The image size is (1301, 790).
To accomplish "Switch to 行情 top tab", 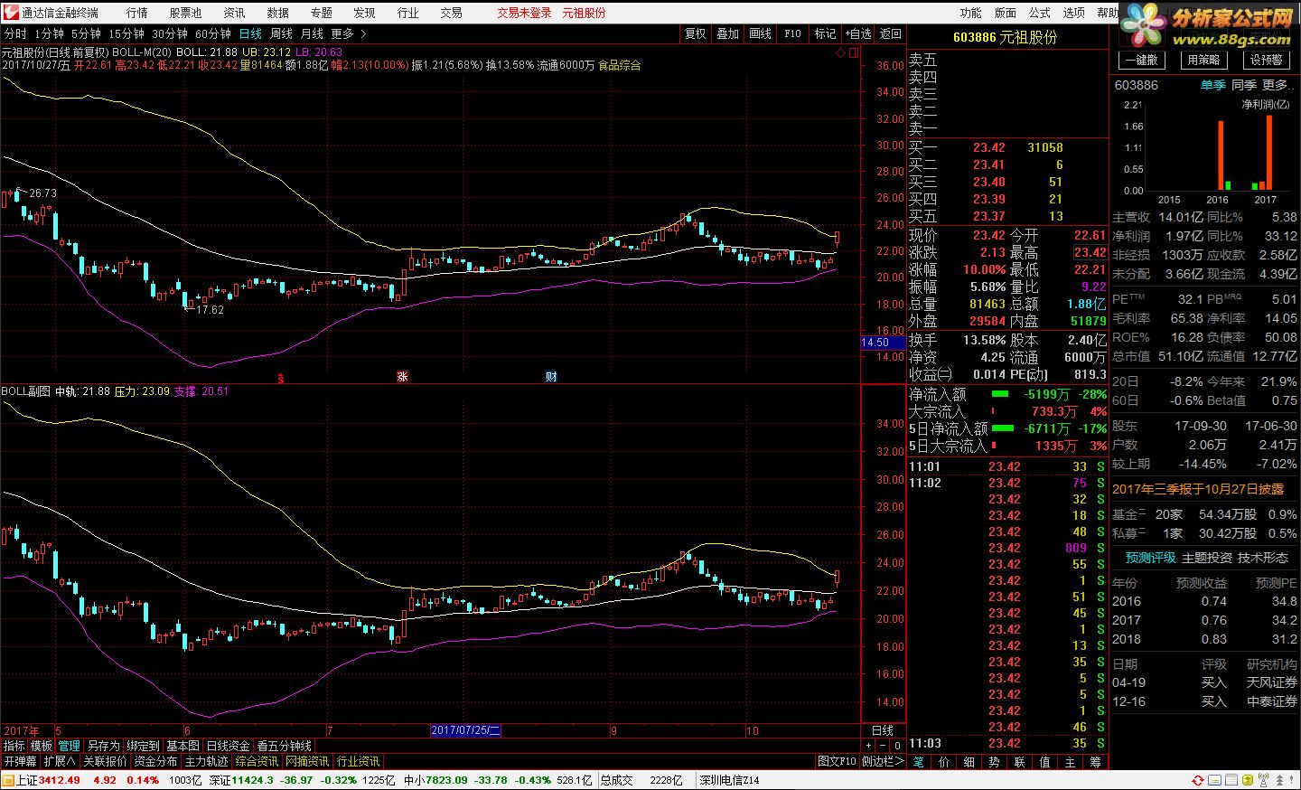I will click(x=137, y=13).
